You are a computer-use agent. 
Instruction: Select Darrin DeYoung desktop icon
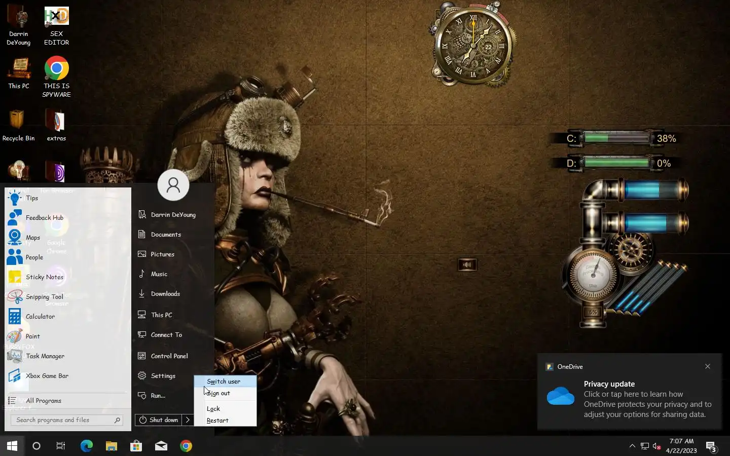(x=19, y=26)
